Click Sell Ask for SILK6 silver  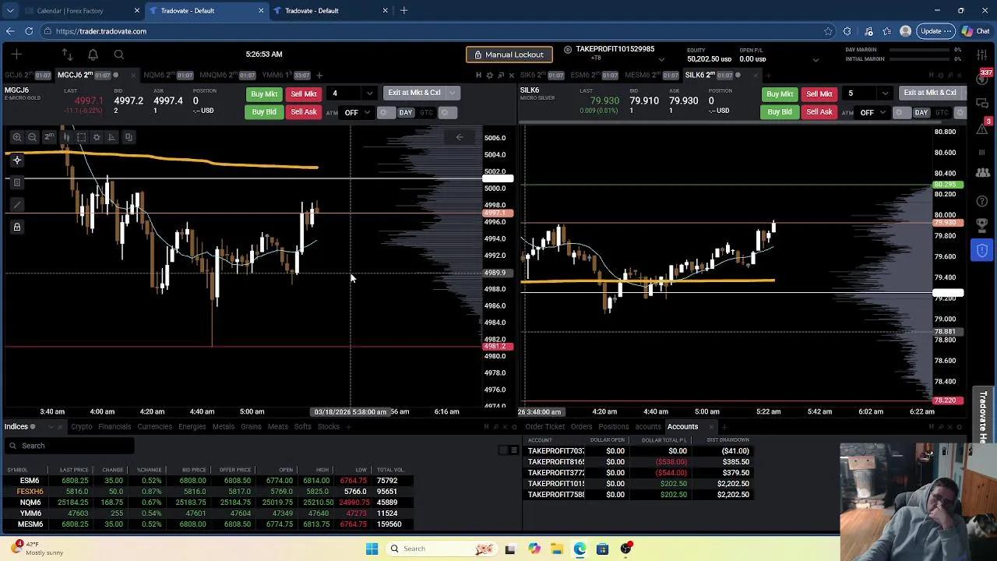tap(819, 112)
